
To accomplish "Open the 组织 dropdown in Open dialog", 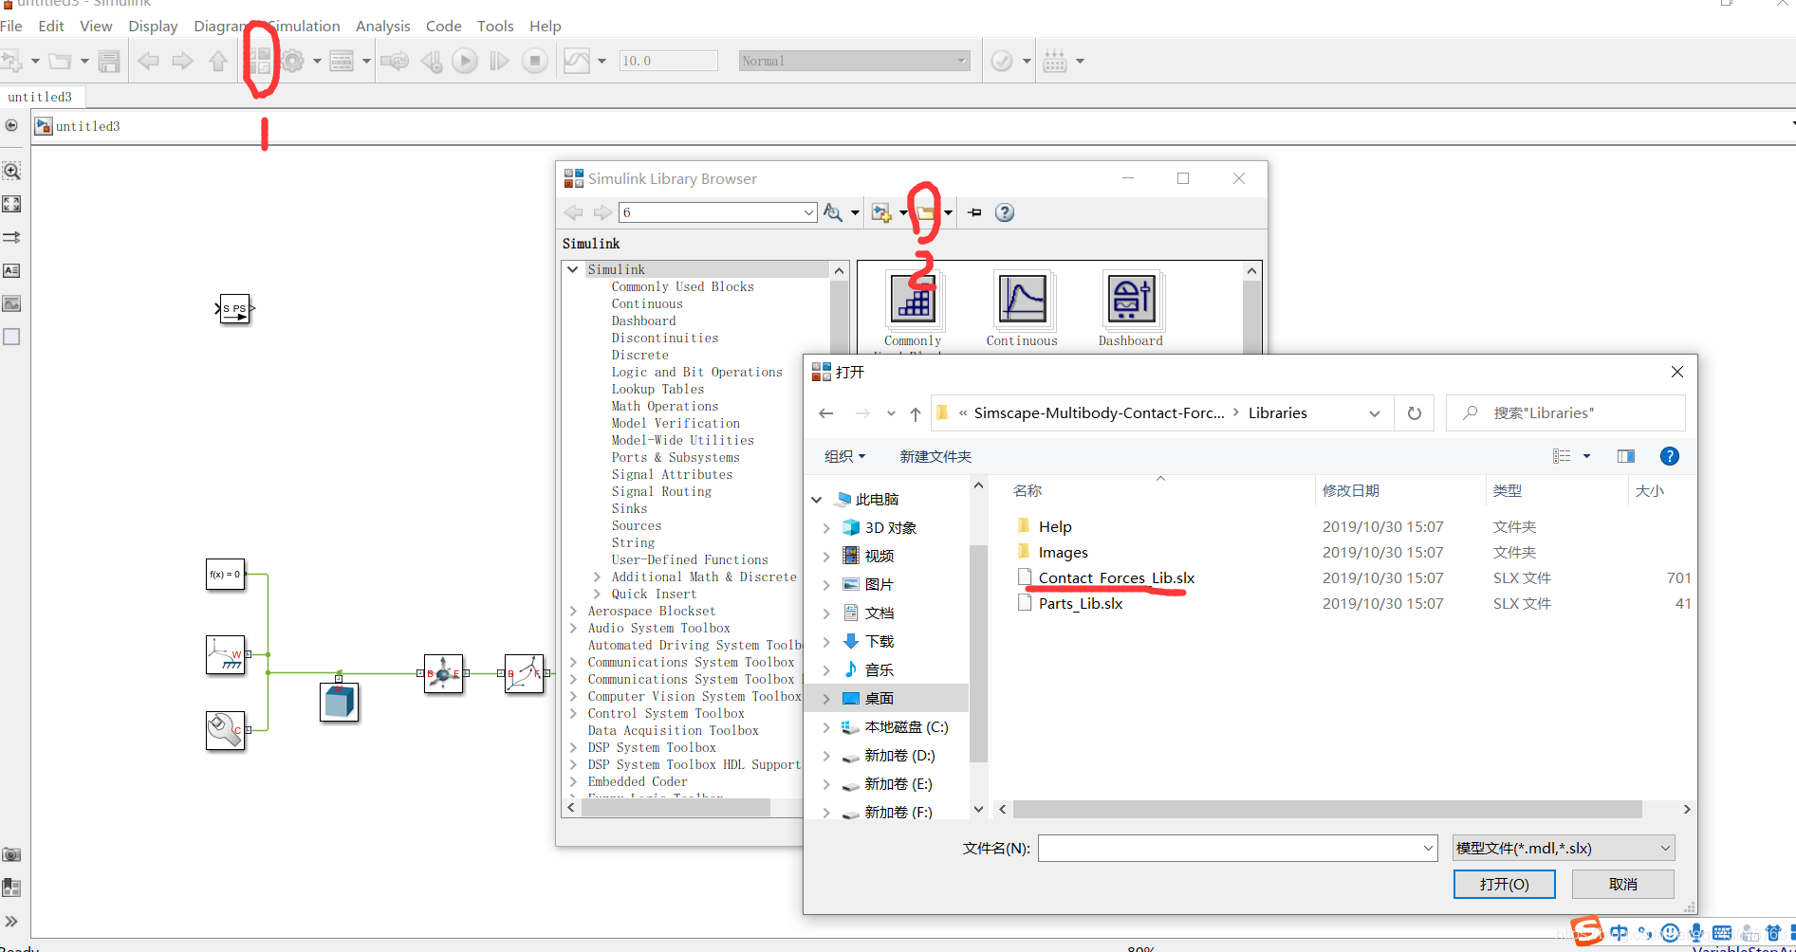I will (844, 456).
